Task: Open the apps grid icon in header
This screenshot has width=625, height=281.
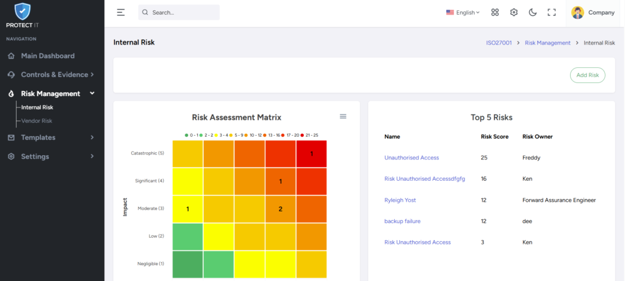Action: click(495, 12)
